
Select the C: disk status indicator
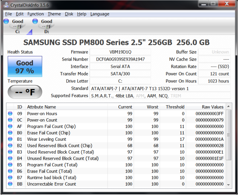click(6, 21)
